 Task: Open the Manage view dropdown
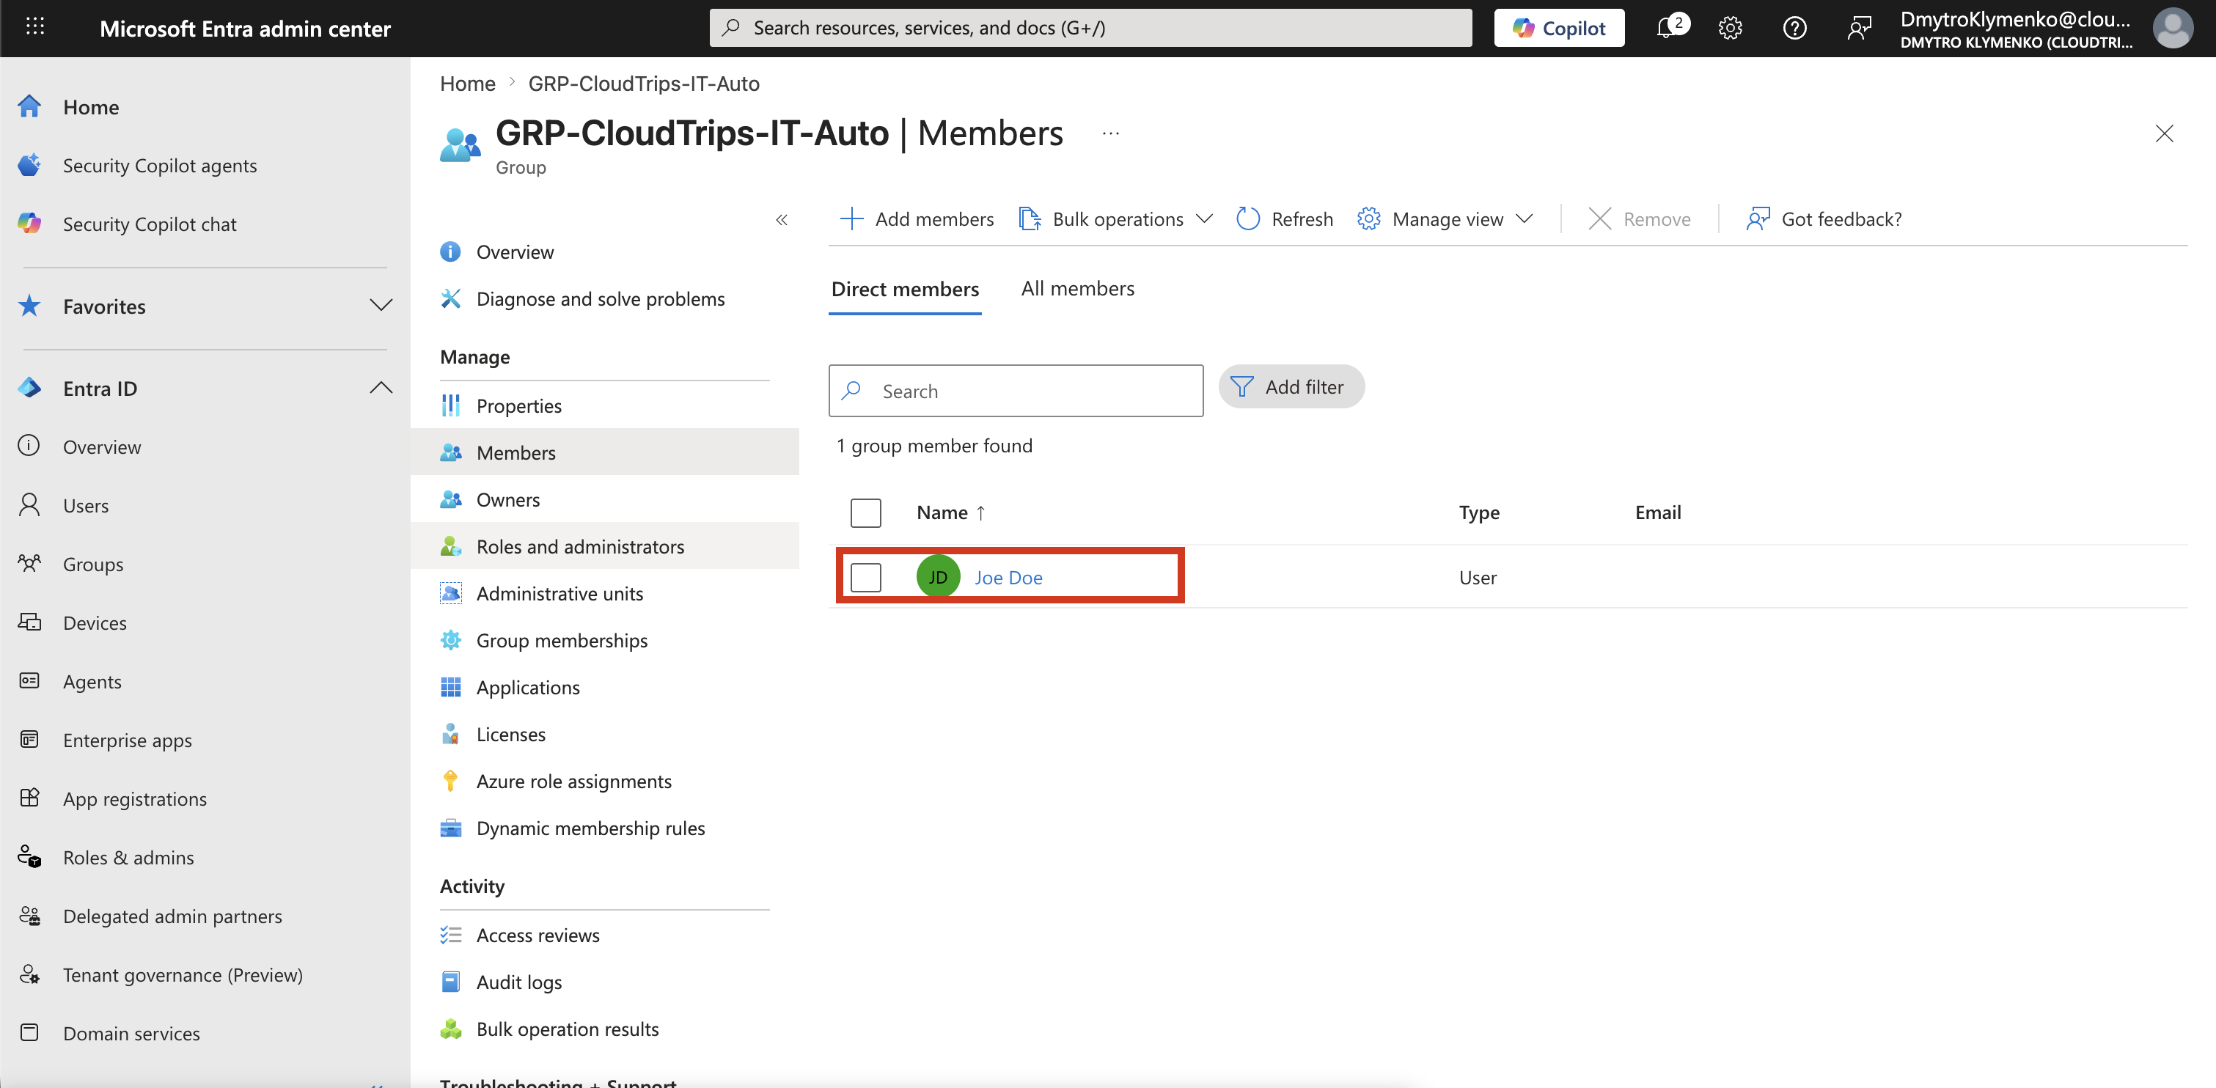(x=1445, y=219)
